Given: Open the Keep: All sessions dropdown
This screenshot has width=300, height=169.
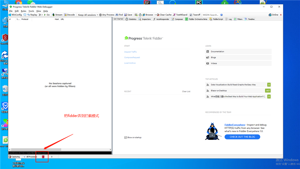Looking at the screenshot, I should pyautogui.click(x=88, y=15).
